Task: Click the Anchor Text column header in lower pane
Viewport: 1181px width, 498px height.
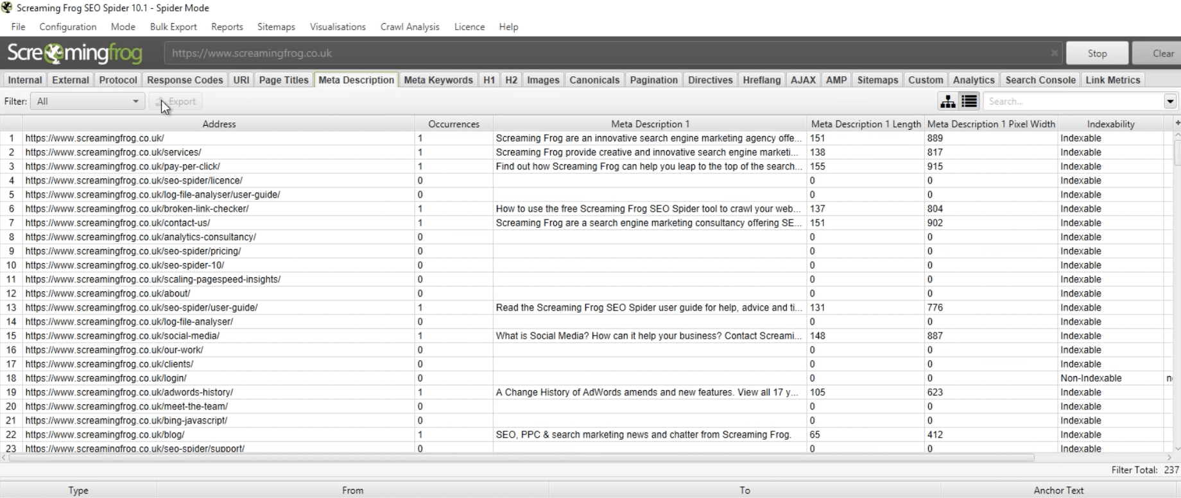Action: [x=1058, y=490]
